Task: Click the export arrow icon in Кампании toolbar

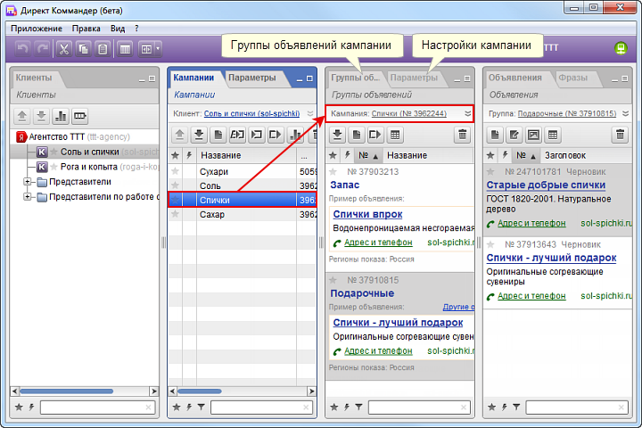Action: tap(276, 135)
